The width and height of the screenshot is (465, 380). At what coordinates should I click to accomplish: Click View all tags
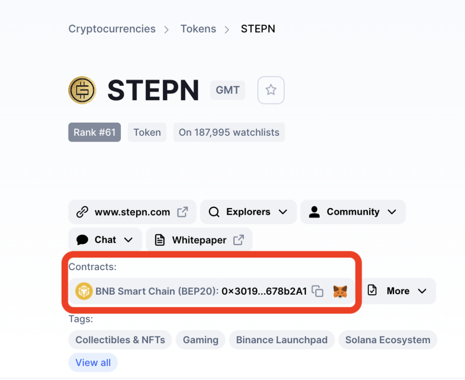93,362
